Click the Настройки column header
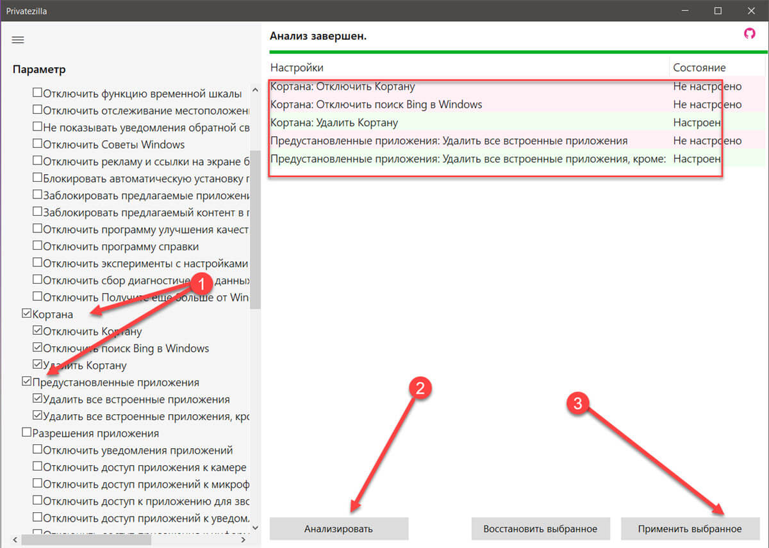 (469, 67)
